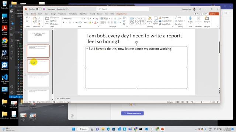Toggle Bold formatting

point(64,22)
